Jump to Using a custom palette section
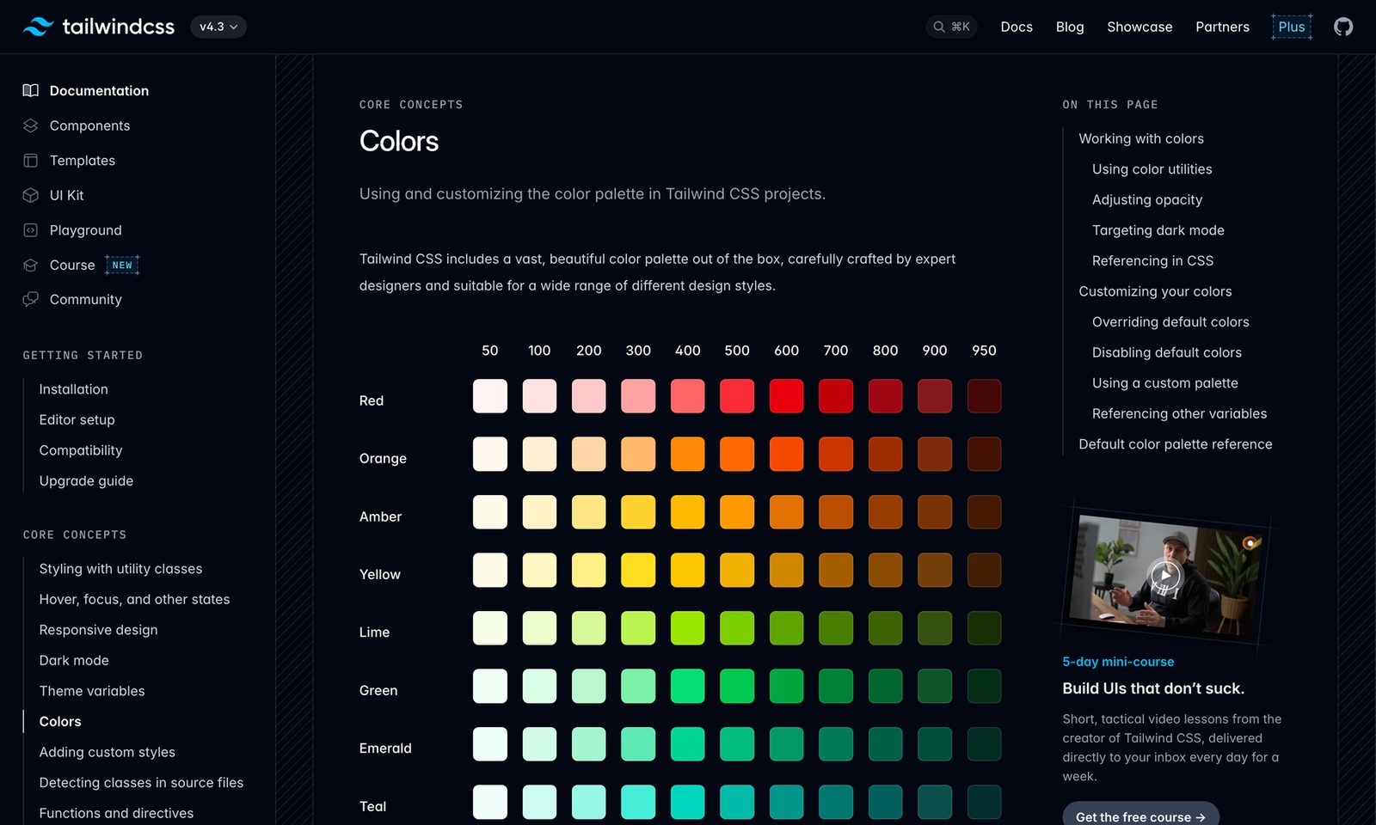Viewport: 1376px width, 825px height. (1165, 382)
